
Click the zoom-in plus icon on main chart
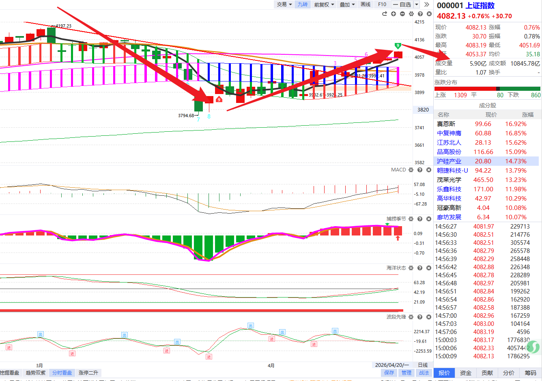[393, 14]
